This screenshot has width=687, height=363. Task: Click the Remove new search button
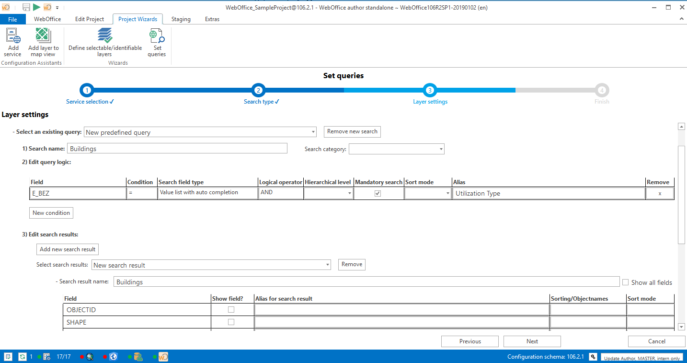point(352,131)
